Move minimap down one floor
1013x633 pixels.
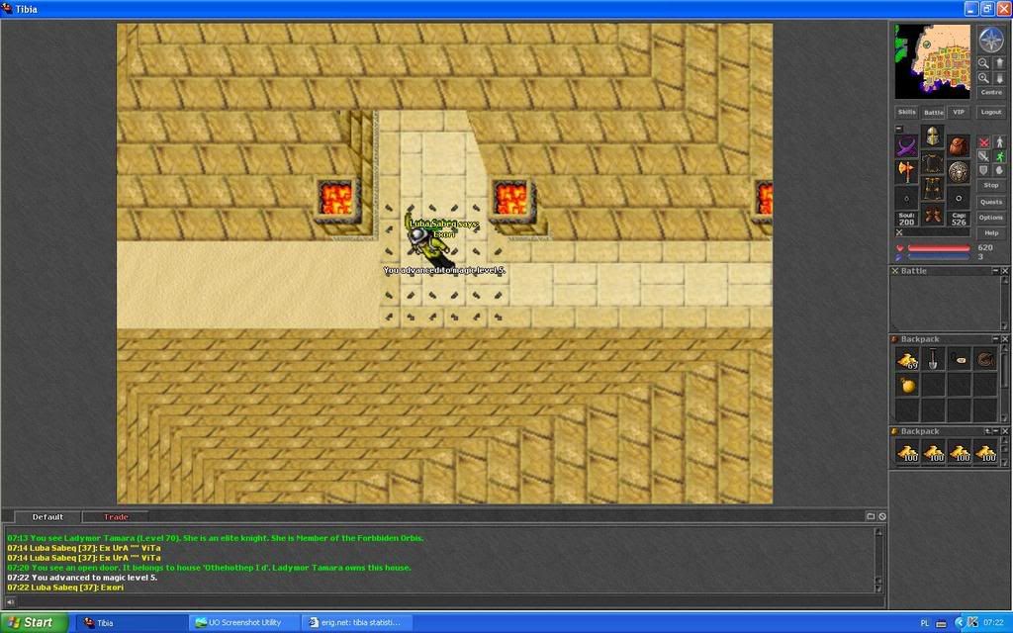click(x=999, y=78)
